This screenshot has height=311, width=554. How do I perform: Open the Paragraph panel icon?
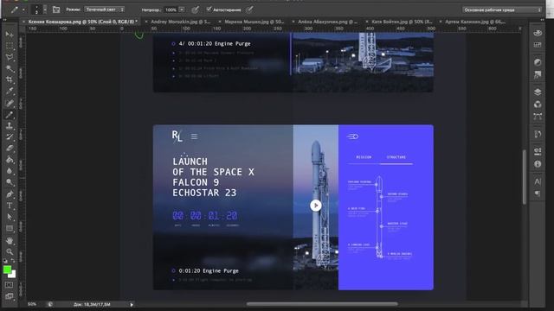click(538, 194)
